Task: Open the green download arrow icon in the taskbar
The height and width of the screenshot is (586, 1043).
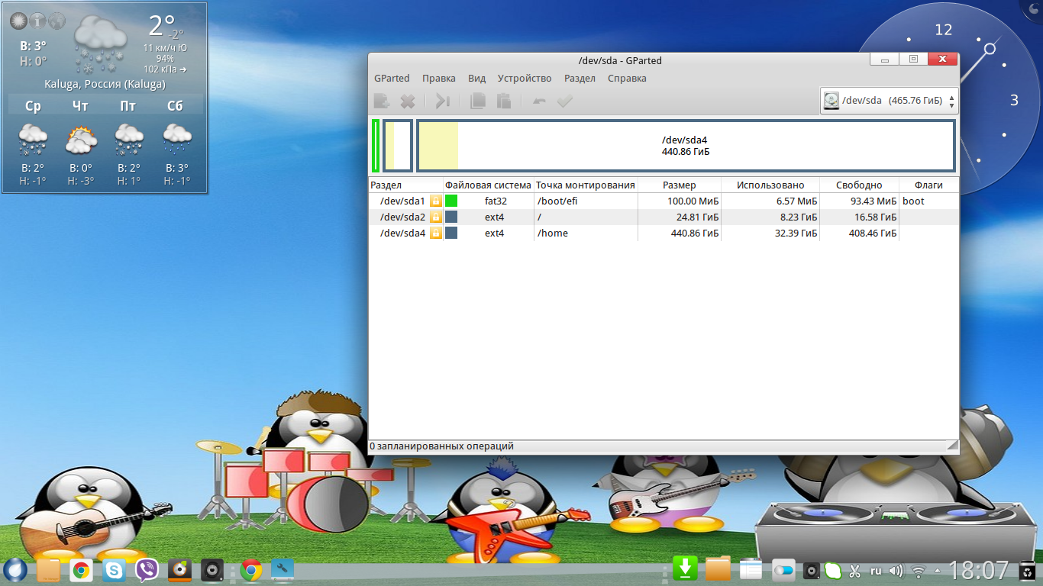Action: (686, 569)
